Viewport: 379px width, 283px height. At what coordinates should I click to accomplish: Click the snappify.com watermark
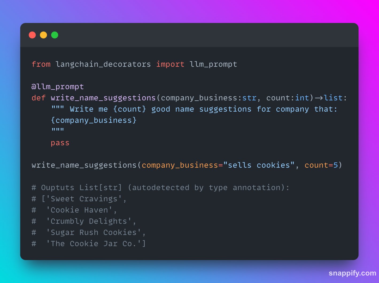point(352,273)
